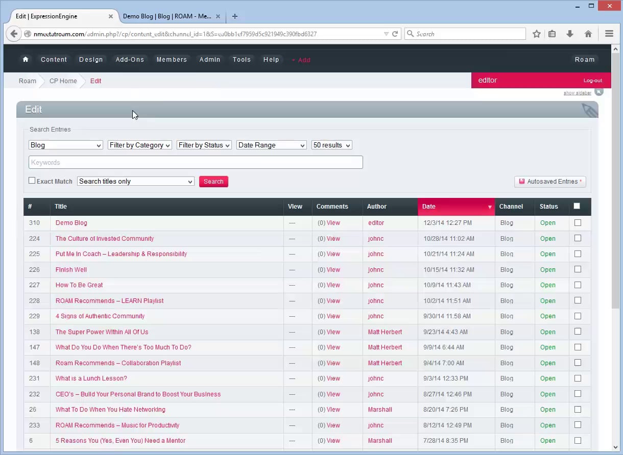The image size is (623, 455).
Task: Check the box for How To Be Great
Action: click(x=578, y=285)
